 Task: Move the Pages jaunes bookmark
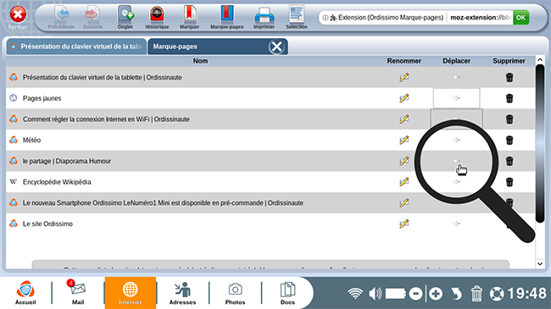tap(456, 98)
